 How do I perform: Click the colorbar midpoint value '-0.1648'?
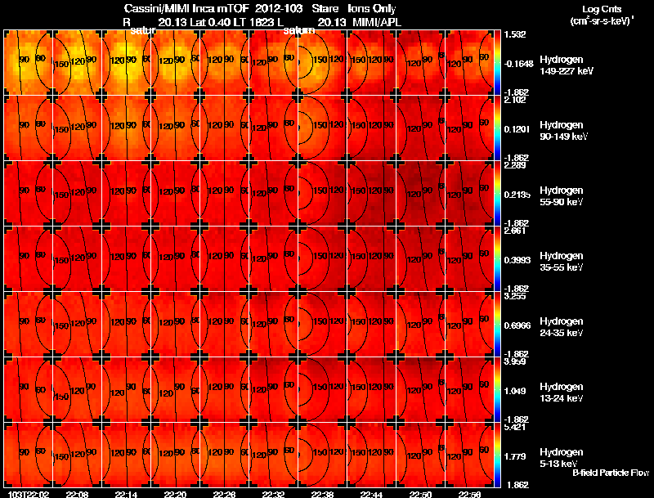point(518,64)
